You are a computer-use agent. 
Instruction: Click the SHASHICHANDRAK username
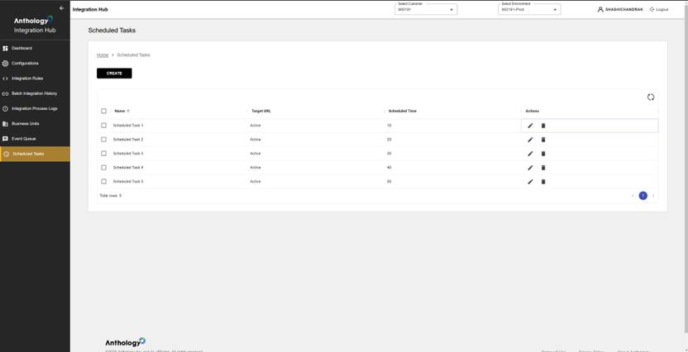[x=624, y=9]
